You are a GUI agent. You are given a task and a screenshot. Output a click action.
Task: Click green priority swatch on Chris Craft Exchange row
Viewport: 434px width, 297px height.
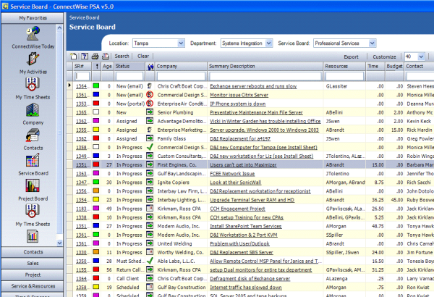pos(95,85)
